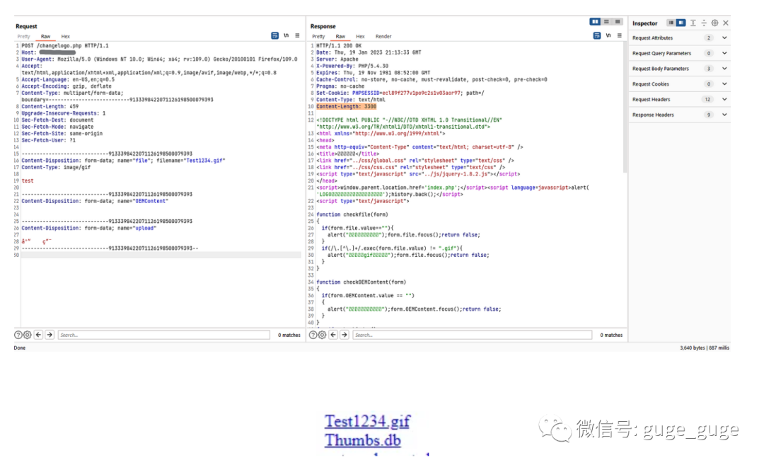Image resolution: width=764 pixels, height=465 pixels.
Task: Switch to Hex tab in Request panel
Action: point(65,37)
